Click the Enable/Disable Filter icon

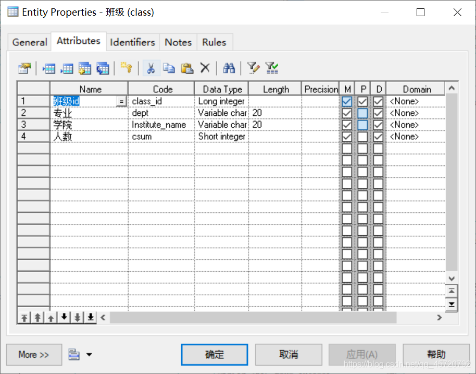pos(272,68)
